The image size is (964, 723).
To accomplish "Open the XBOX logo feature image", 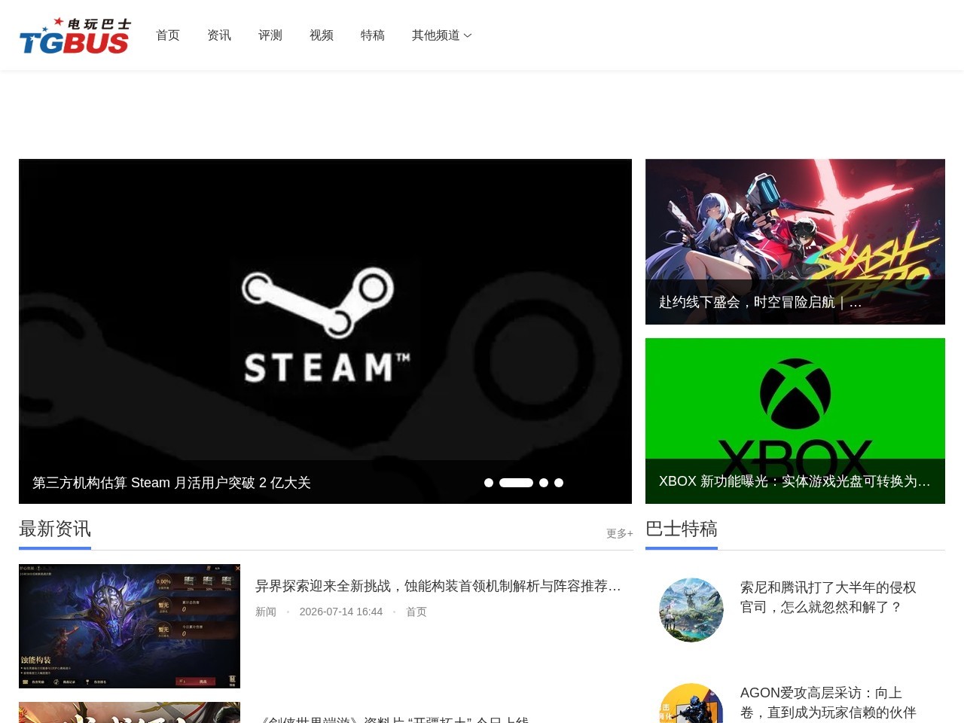I will coord(795,421).
